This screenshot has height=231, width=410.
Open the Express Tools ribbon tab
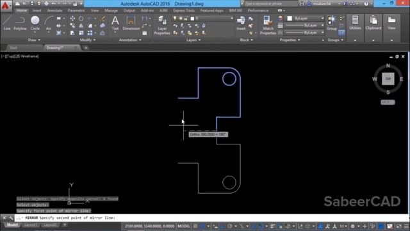(184, 10)
